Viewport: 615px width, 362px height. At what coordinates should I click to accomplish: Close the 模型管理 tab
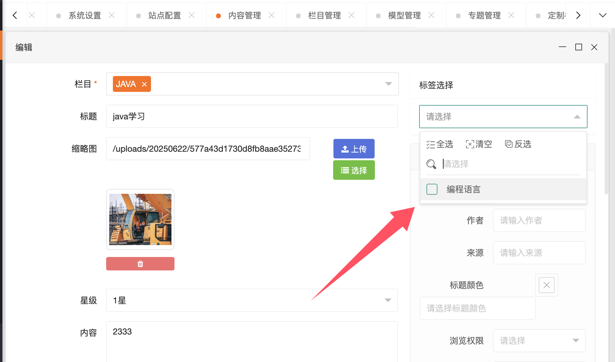[x=431, y=15]
